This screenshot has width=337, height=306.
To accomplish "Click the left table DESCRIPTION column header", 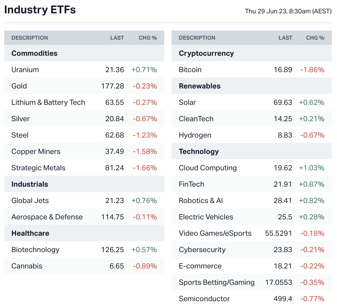I will (x=29, y=38).
